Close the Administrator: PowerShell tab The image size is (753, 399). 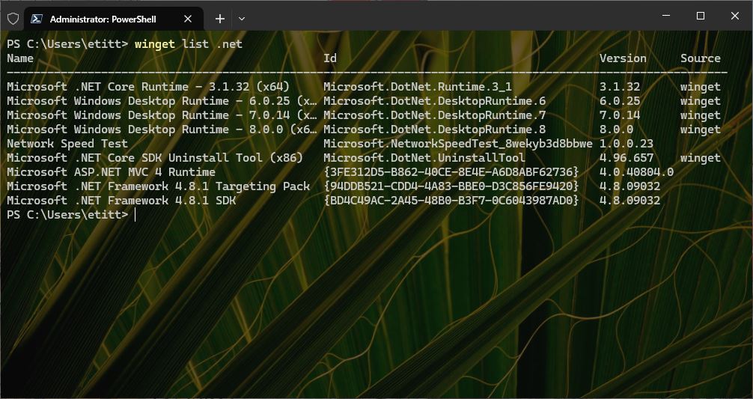188,19
